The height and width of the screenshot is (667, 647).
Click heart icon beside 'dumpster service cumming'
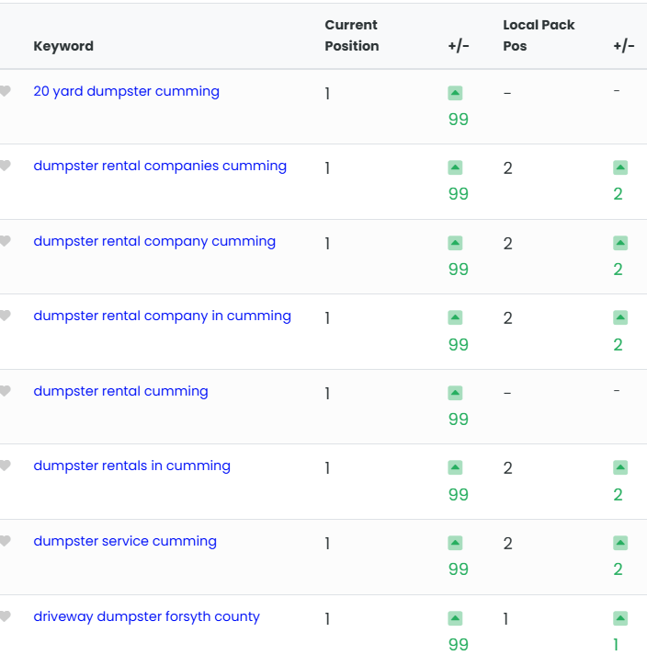click(5, 541)
